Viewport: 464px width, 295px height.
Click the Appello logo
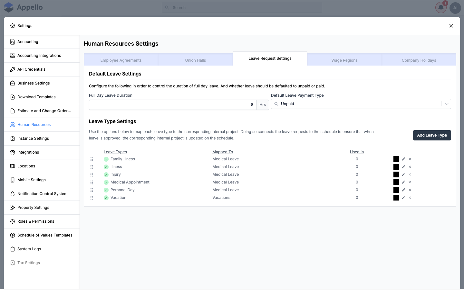click(x=23, y=7)
